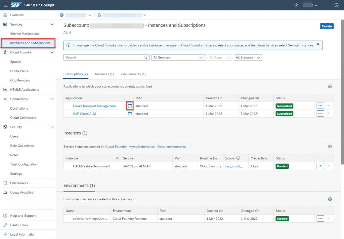Screen dimensions: 344x239
Task: Open the user profile dropdown in header
Action: click(x=316, y=5)
